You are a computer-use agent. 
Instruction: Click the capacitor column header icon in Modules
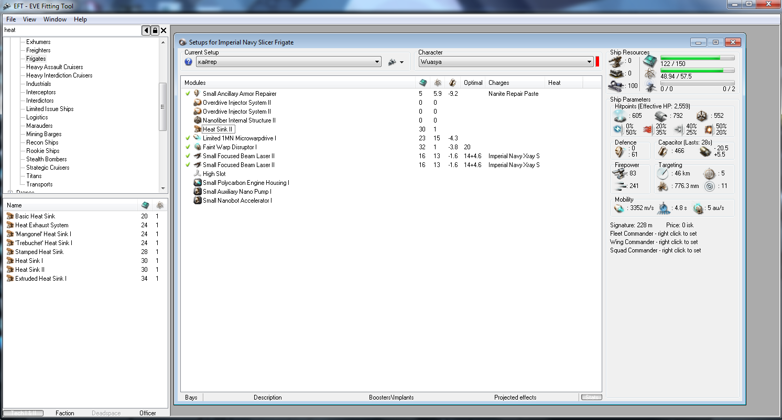(x=452, y=83)
